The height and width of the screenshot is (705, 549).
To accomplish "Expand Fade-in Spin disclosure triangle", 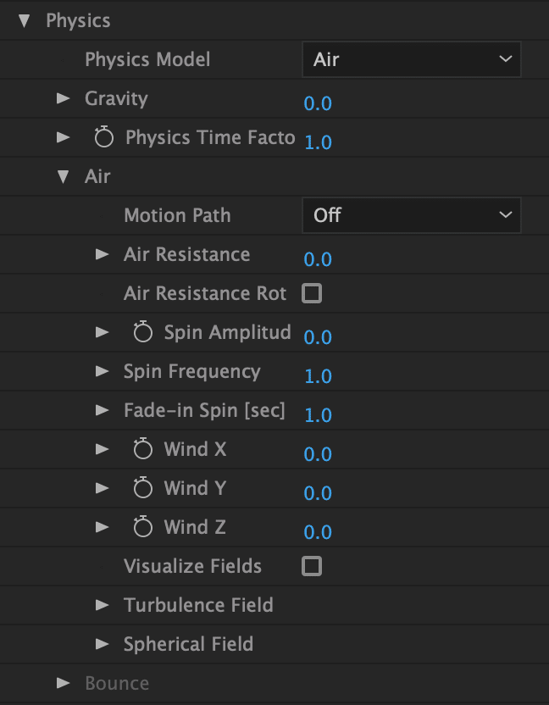I will pos(103,410).
